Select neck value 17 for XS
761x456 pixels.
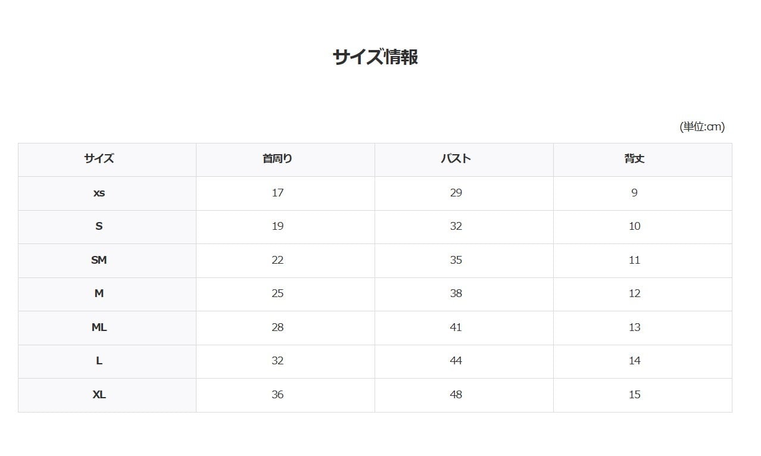(x=277, y=193)
